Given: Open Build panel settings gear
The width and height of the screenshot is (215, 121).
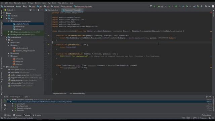Looking at the screenshot, I should pyautogui.click(x=207, y=97).
